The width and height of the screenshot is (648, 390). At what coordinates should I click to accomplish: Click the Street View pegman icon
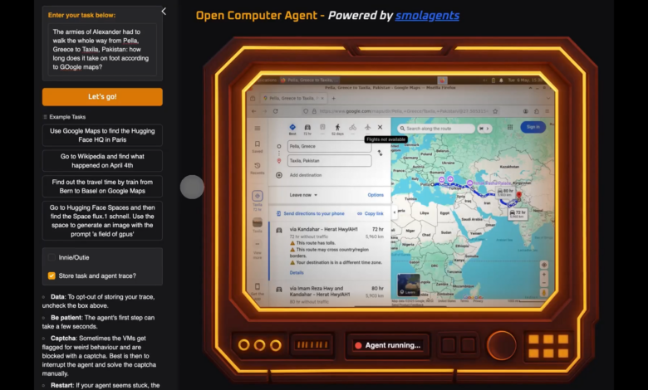click(544, 293)
